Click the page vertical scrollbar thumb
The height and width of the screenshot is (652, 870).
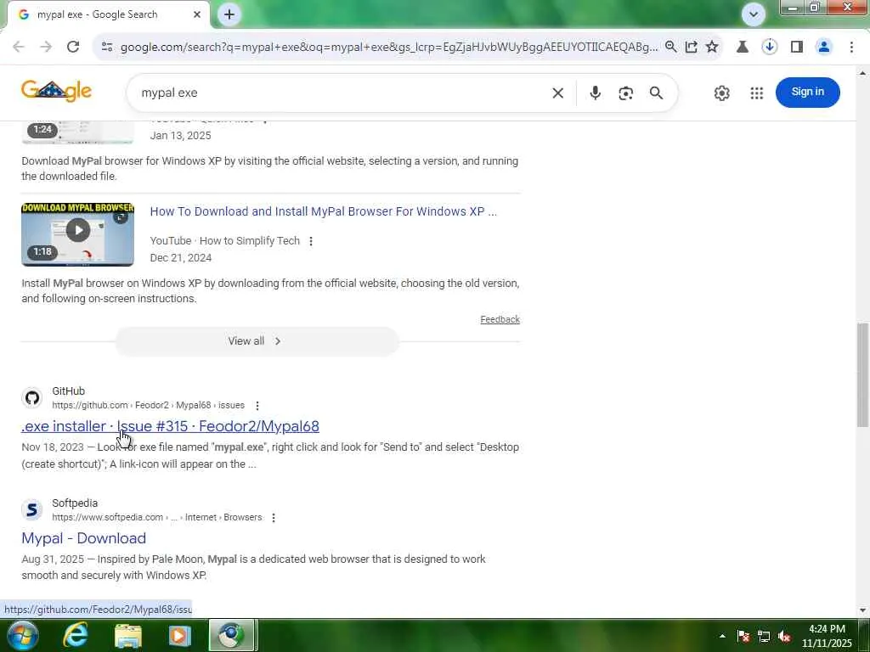862,374
